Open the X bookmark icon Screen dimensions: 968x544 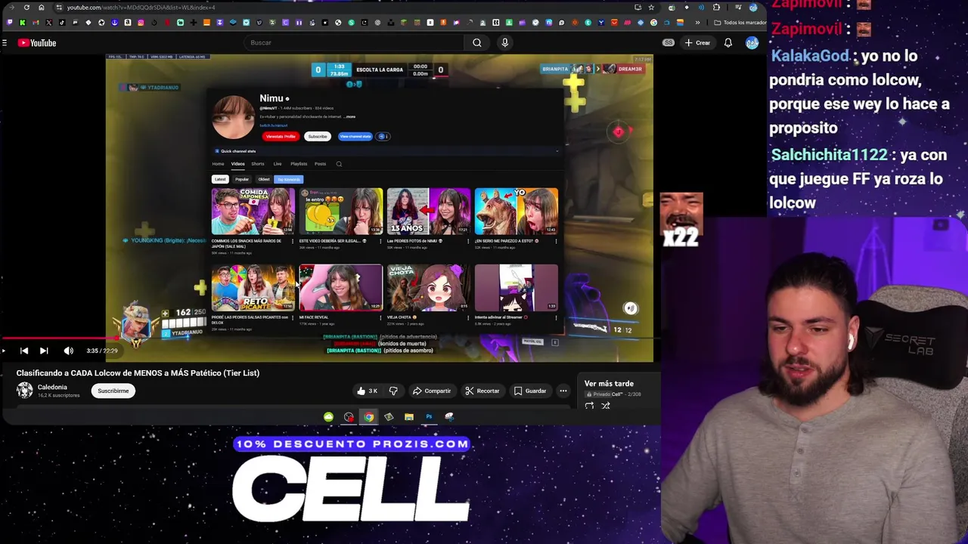pyautogui.click(x=48, y=23)
